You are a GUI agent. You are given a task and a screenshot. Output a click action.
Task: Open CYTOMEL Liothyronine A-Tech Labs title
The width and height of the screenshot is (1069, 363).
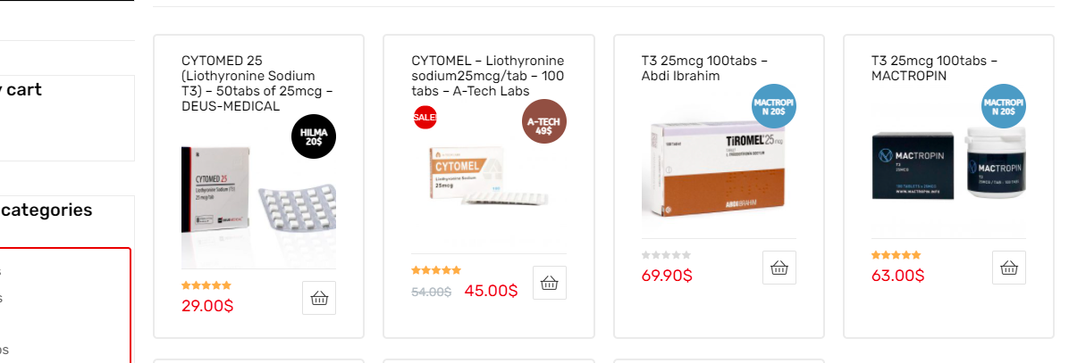pos(488,76)
